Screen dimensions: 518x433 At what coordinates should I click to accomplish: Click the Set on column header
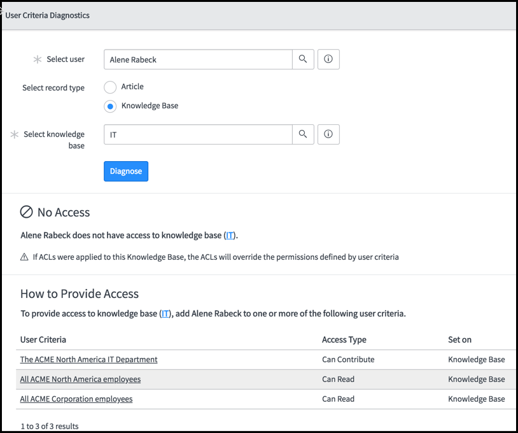tap(459, 339)
